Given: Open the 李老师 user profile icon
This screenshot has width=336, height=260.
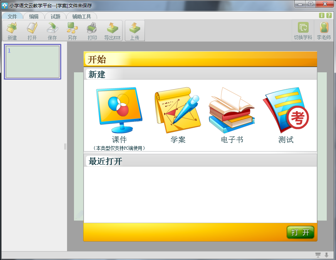Looking at the screenshot, I should [x=324, y=31].
